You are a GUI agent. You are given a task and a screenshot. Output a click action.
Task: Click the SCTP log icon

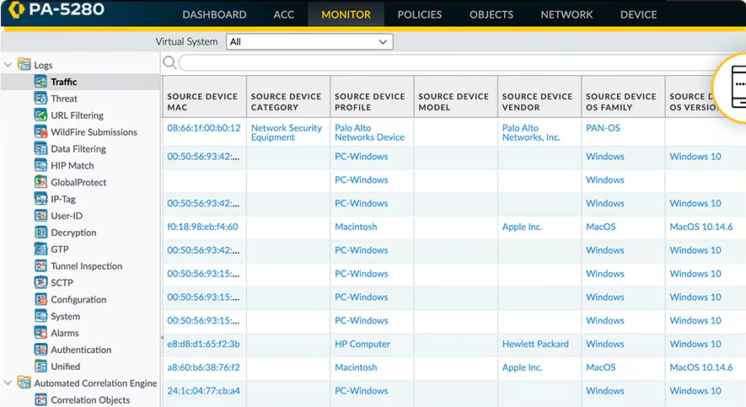tap(41, 282)
